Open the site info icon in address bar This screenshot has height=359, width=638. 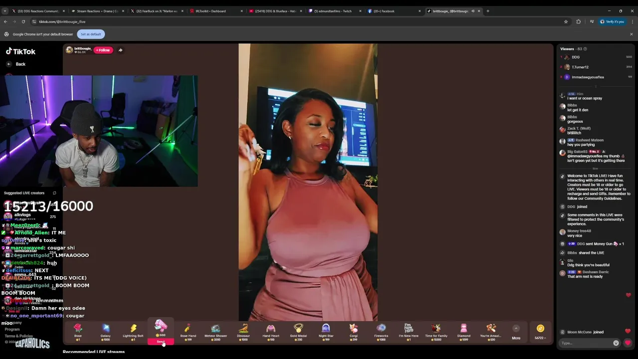click(x=34, y=21)
